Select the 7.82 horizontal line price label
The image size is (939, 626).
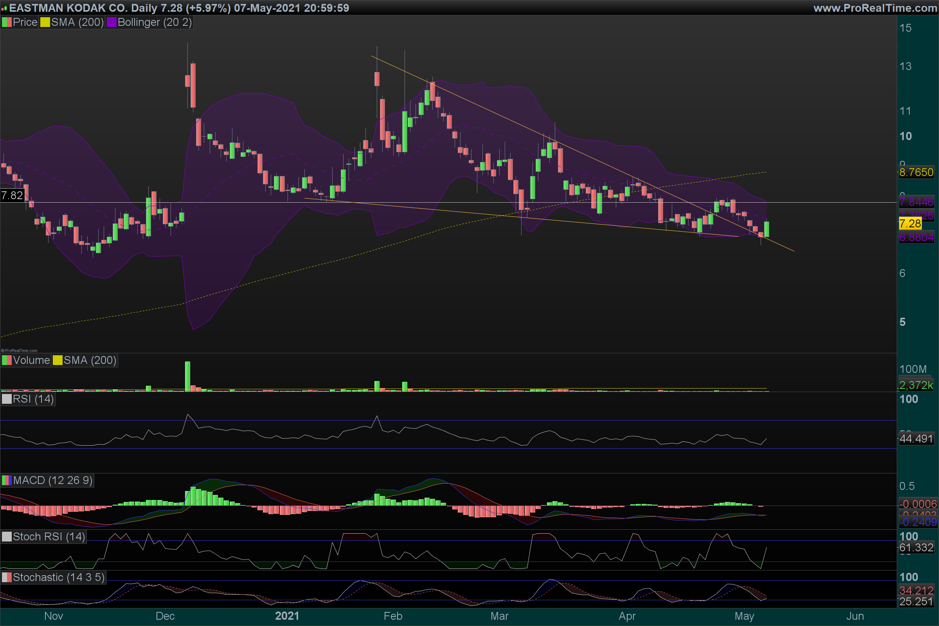(x=12, y=196)
